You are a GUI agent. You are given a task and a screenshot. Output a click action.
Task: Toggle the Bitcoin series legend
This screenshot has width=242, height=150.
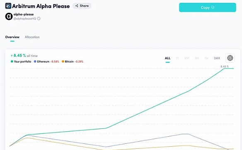coord(73,61)
